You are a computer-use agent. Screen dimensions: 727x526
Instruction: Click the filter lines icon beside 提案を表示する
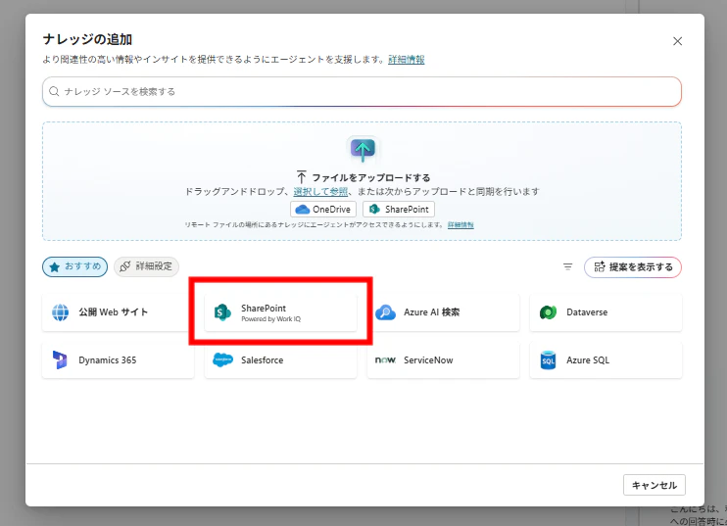(x=568, y=266)
